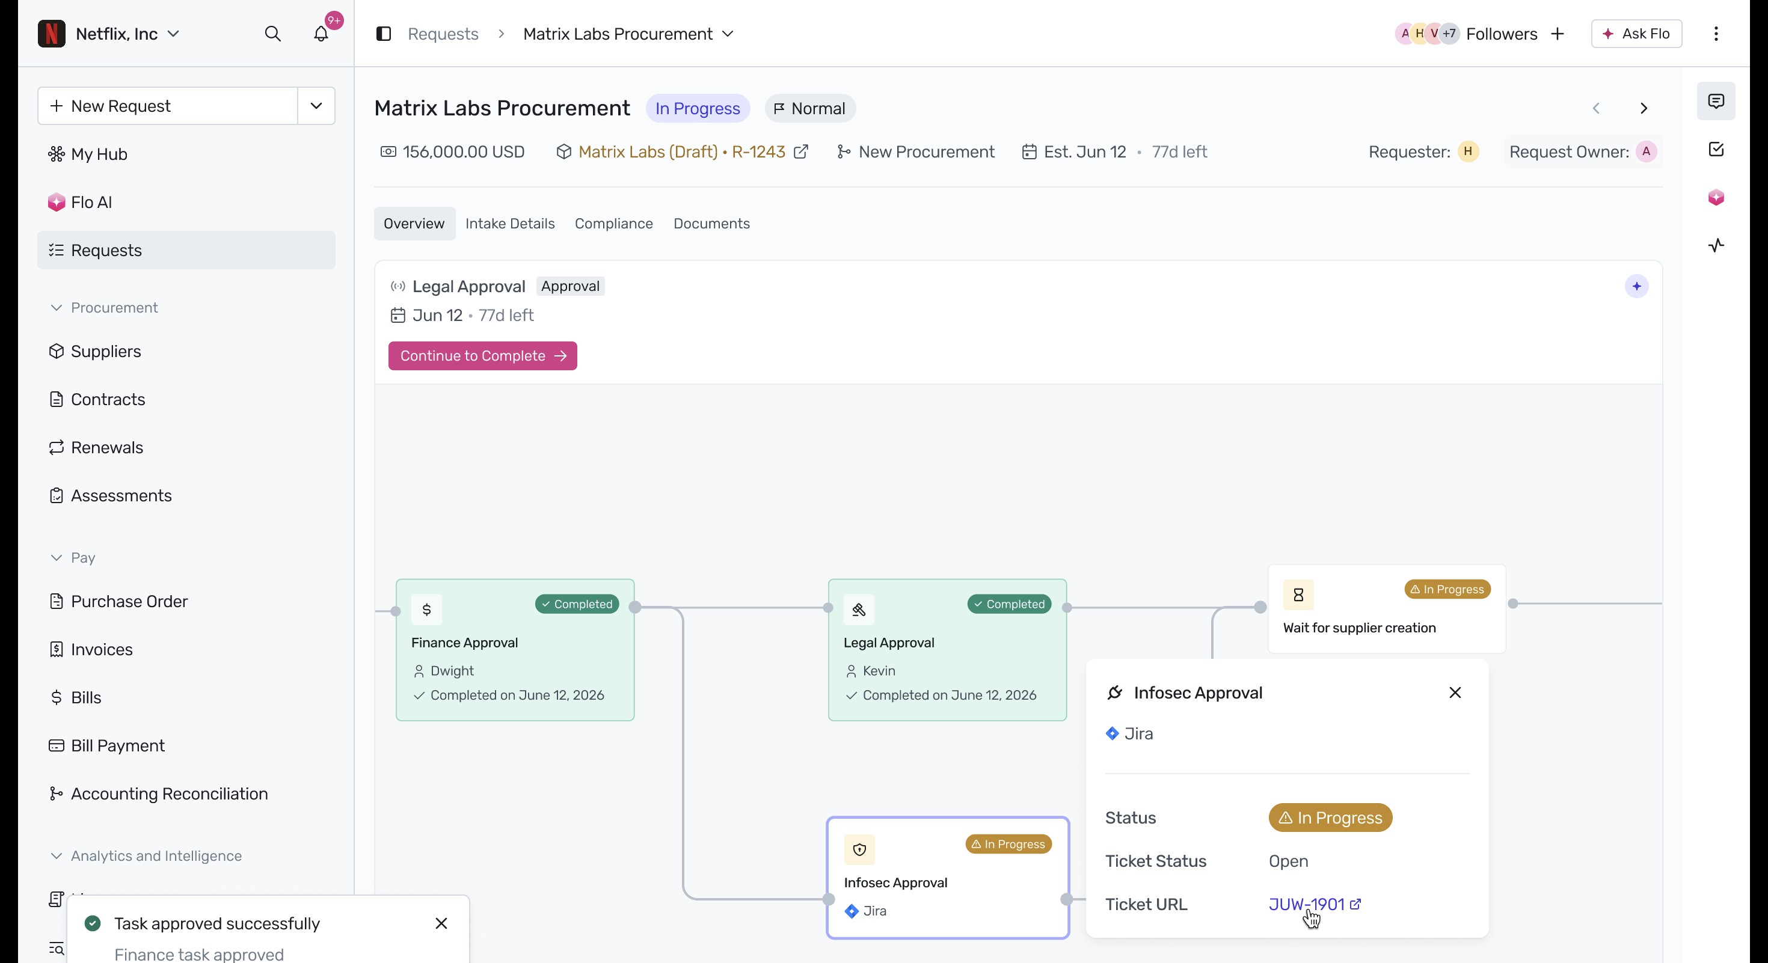Open Matrix Labs Procurement breadcrumb dropdown
Screen dimensions: 1768x963
pyautogui.click(x=728, y=34)
